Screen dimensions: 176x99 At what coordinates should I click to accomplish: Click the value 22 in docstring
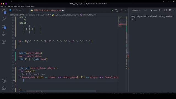click(x=25, y=20)
